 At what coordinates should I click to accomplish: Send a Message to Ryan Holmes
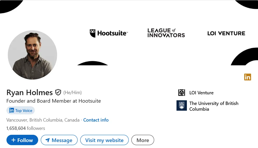(x=59, y=140)
